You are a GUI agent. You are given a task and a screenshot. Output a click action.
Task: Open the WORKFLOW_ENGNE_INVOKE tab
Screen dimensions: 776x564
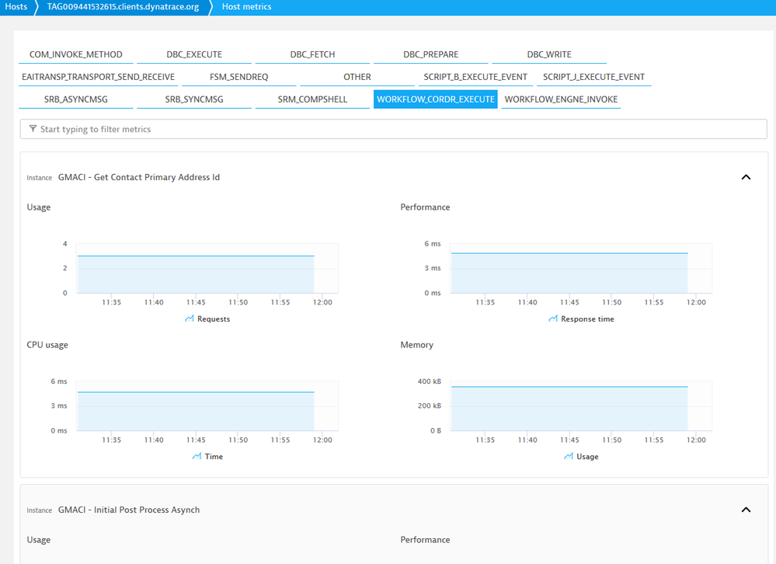click(561, 99)
